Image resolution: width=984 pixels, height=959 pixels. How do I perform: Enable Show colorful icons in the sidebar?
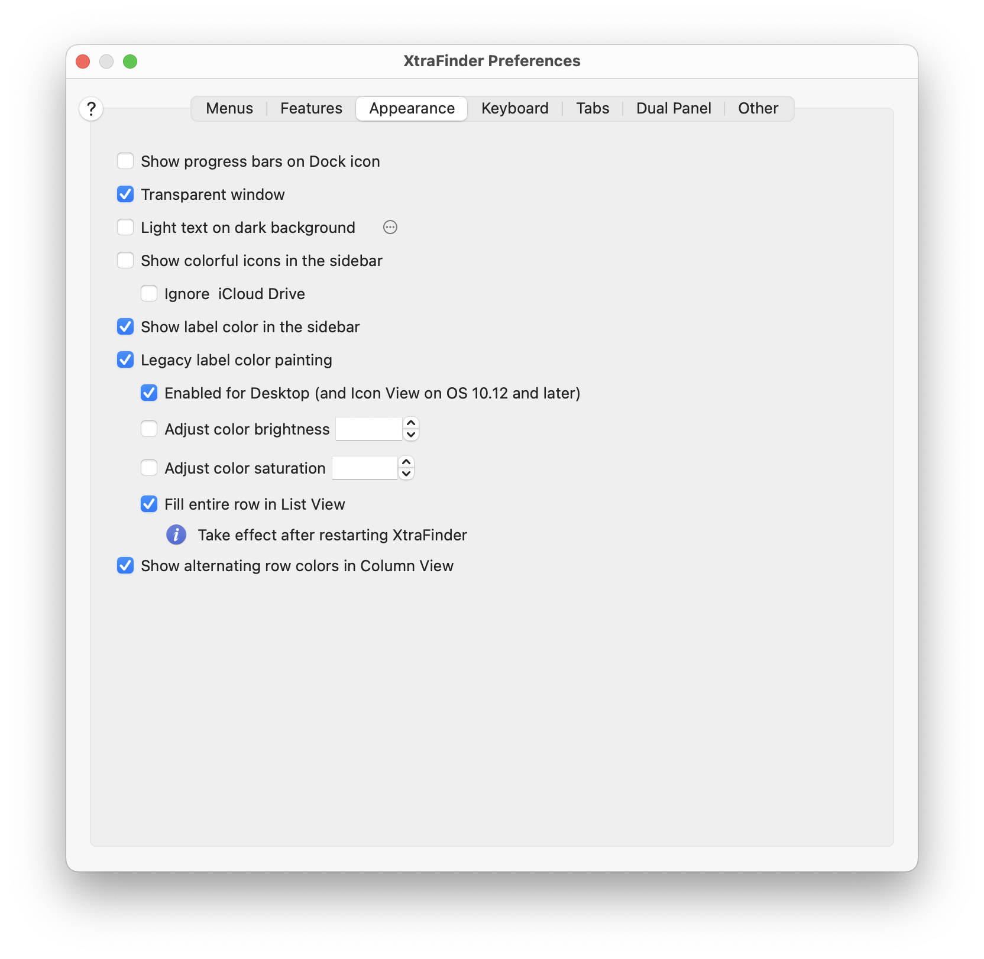[125, 260]
